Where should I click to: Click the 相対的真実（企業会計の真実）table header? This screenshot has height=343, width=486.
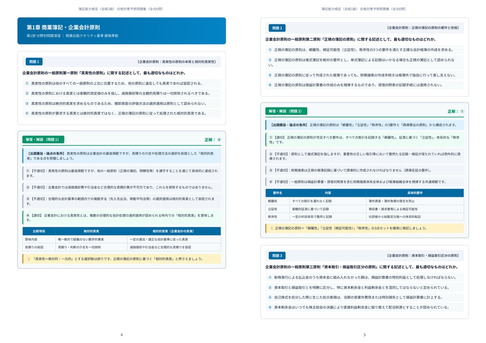173,231
